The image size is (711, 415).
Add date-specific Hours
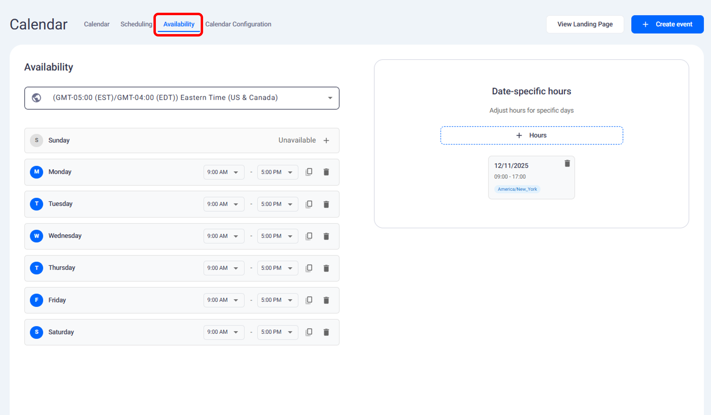pos(531,135)
